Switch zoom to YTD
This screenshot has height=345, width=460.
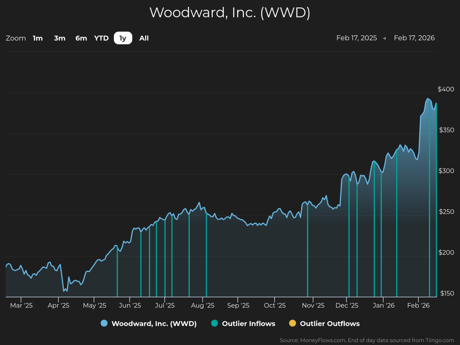point(101,38)
